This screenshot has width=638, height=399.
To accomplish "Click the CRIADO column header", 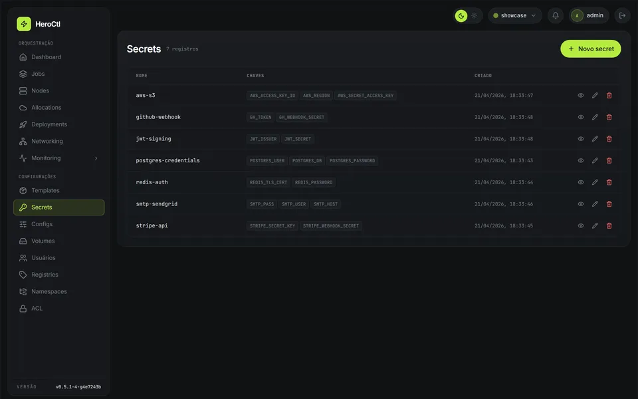I will pos(483,76).
